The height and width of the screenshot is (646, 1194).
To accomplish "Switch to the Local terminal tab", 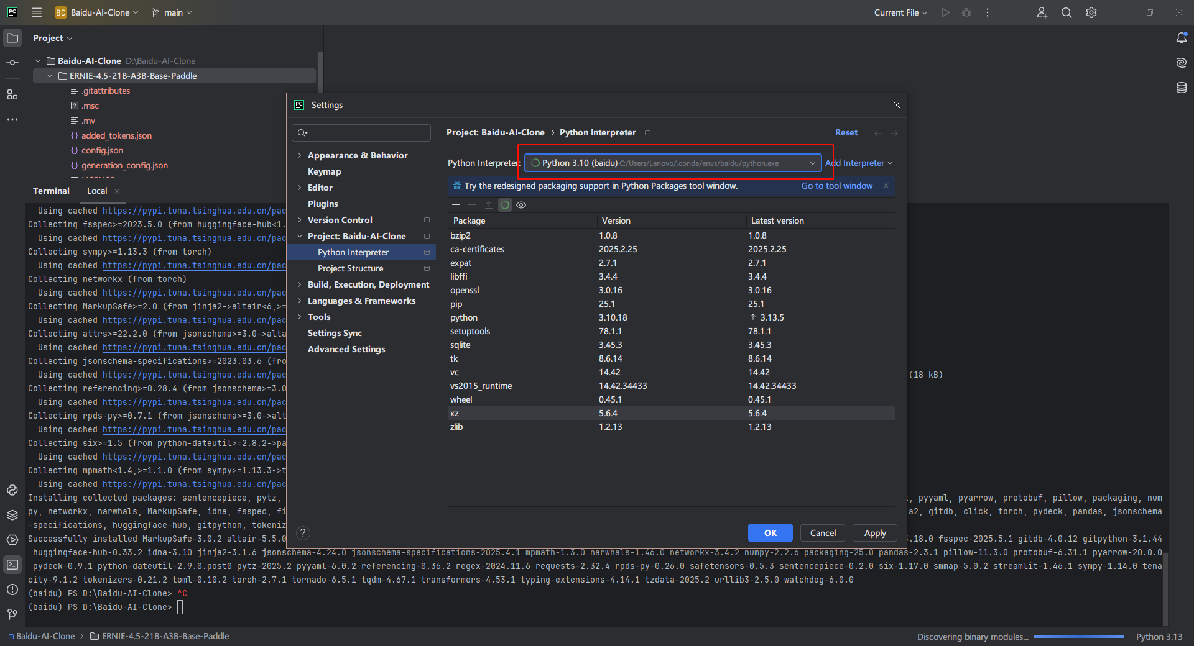I will (x=97, y=191).
